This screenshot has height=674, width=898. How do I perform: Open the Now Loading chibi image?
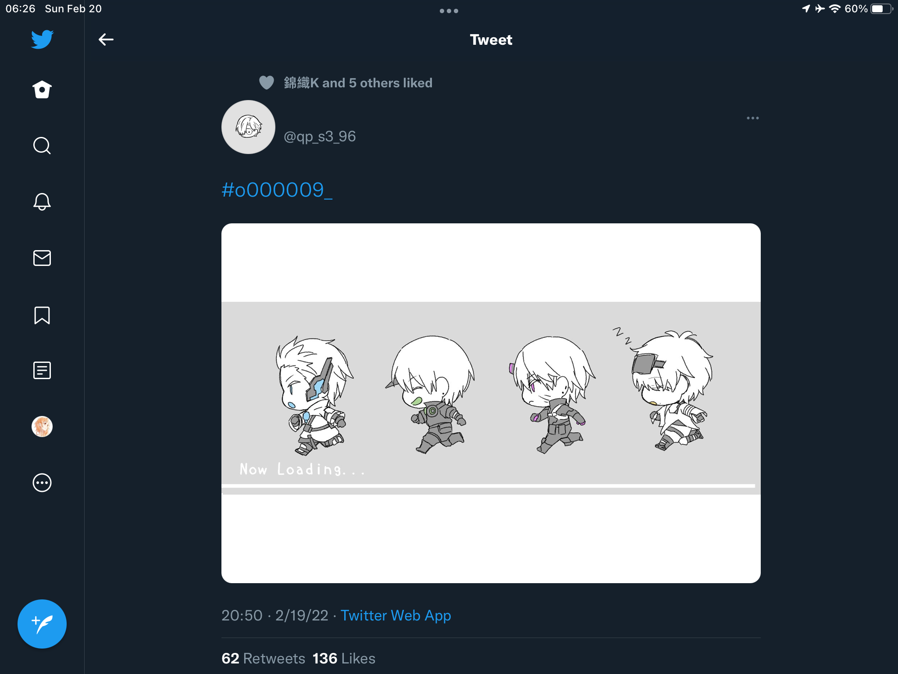[x=491, y=403]
